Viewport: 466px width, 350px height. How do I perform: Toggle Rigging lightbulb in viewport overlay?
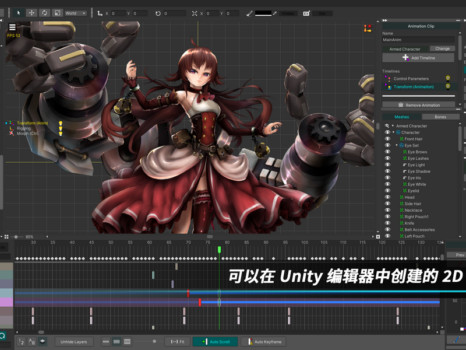tap(61, 128)
